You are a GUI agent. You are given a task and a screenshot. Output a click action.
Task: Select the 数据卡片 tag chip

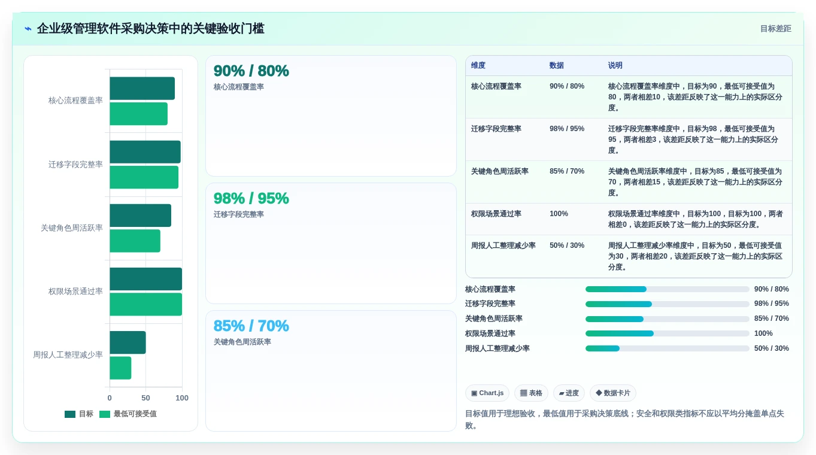coord(612,393)
